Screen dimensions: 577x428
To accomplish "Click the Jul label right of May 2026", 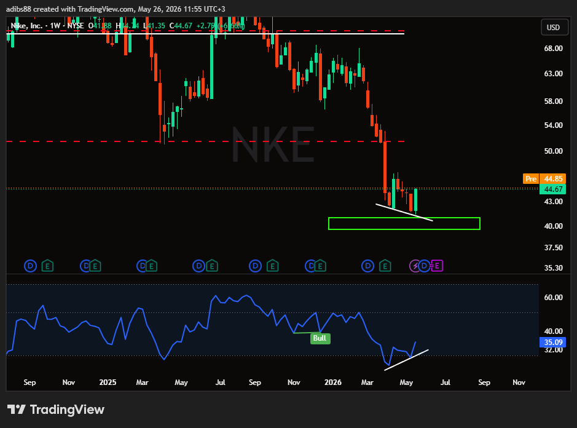I will (446, 382).
